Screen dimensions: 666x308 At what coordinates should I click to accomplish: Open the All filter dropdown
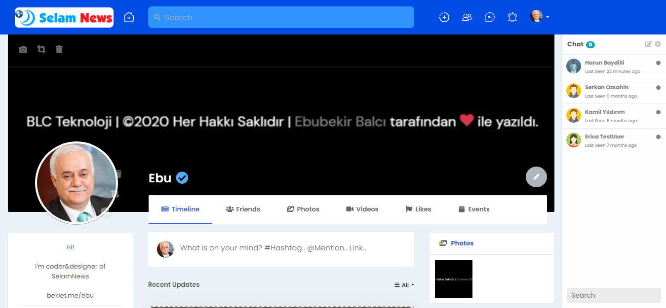(404, 285)
